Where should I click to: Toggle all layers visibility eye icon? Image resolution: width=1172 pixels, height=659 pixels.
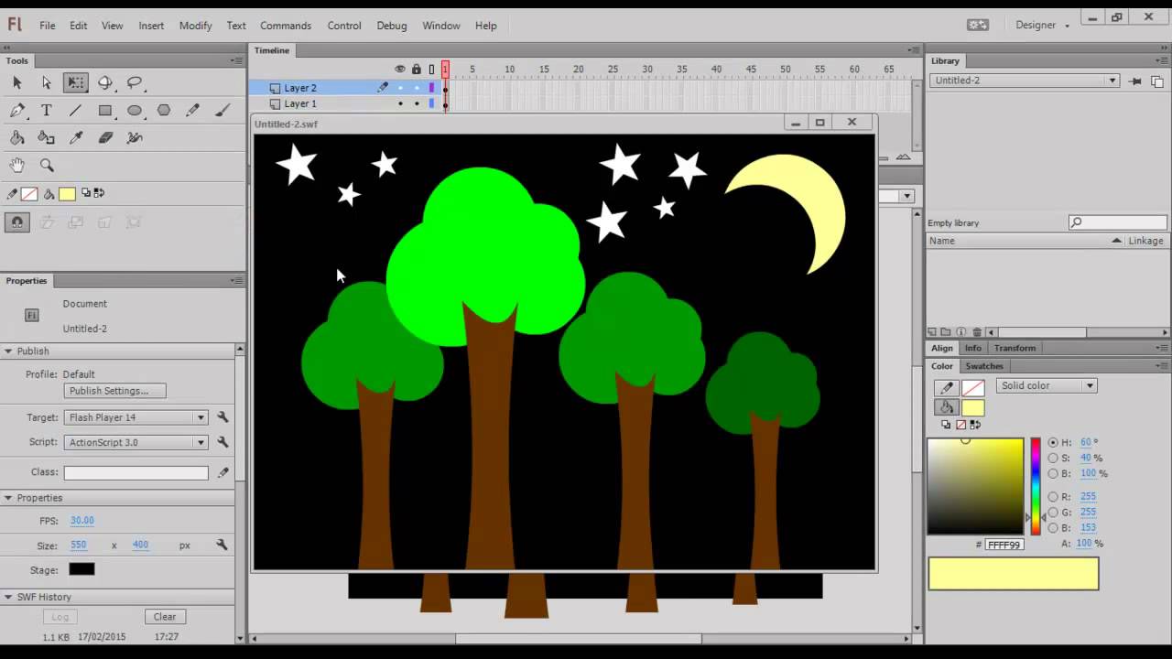coord(399,70)
